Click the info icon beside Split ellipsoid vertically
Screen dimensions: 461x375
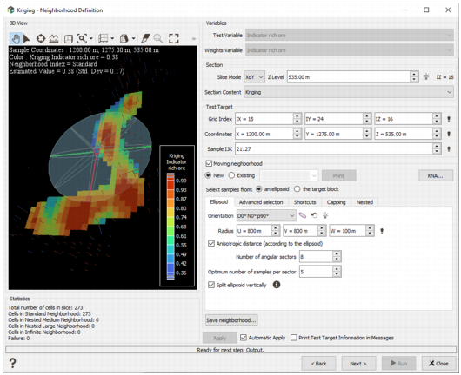[x=277, y=285]
